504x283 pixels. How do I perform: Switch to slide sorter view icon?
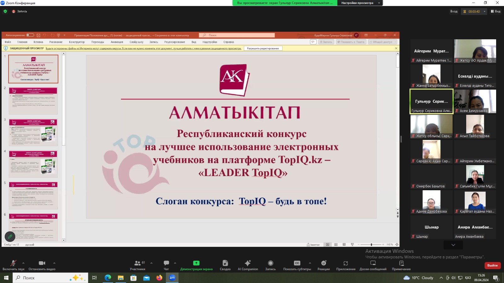(x=336, y=245)
